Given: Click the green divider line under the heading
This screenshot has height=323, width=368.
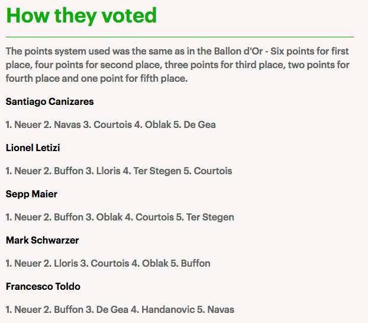Looking at the screenshot, I should coord(180,37).
